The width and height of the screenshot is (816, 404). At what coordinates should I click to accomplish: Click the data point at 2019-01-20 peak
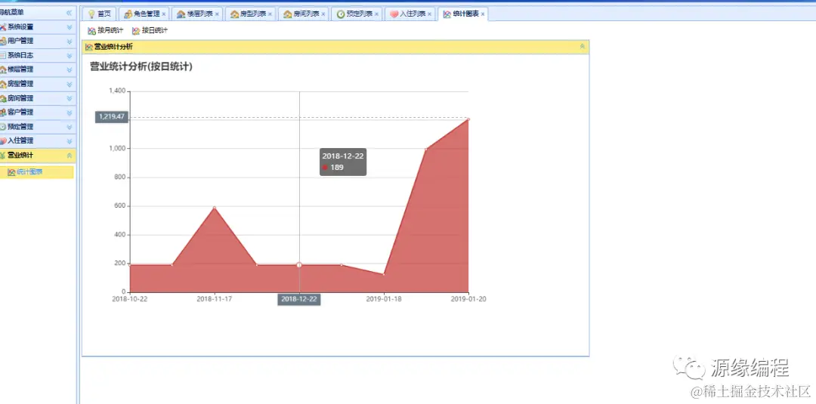tap(468, 119)
